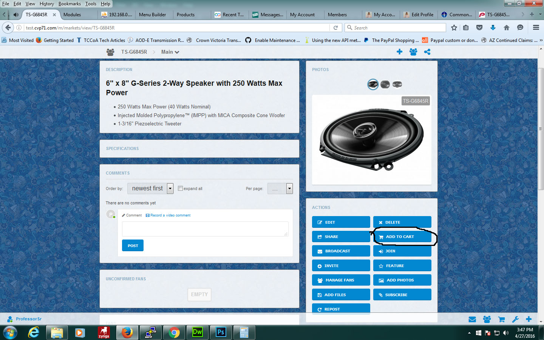This screenshot has height=340, width=544.
Task: Save page to Pocket
Action: [x=479, y=28]
